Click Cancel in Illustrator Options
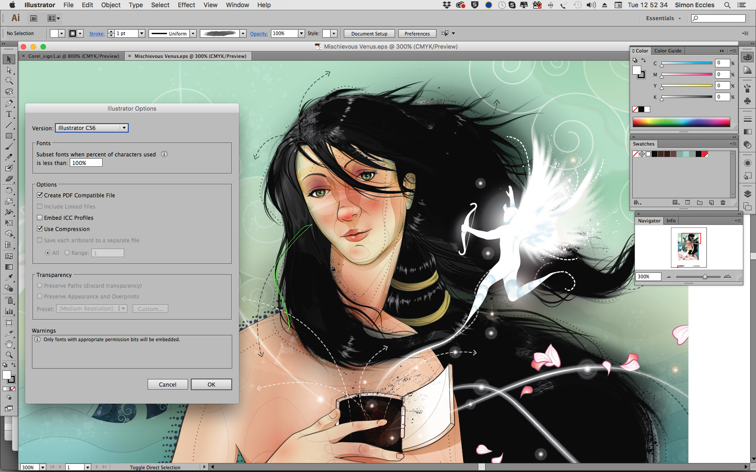Viewport: 756px width, 472px height. pyautogui.click(x=167, y=384)
